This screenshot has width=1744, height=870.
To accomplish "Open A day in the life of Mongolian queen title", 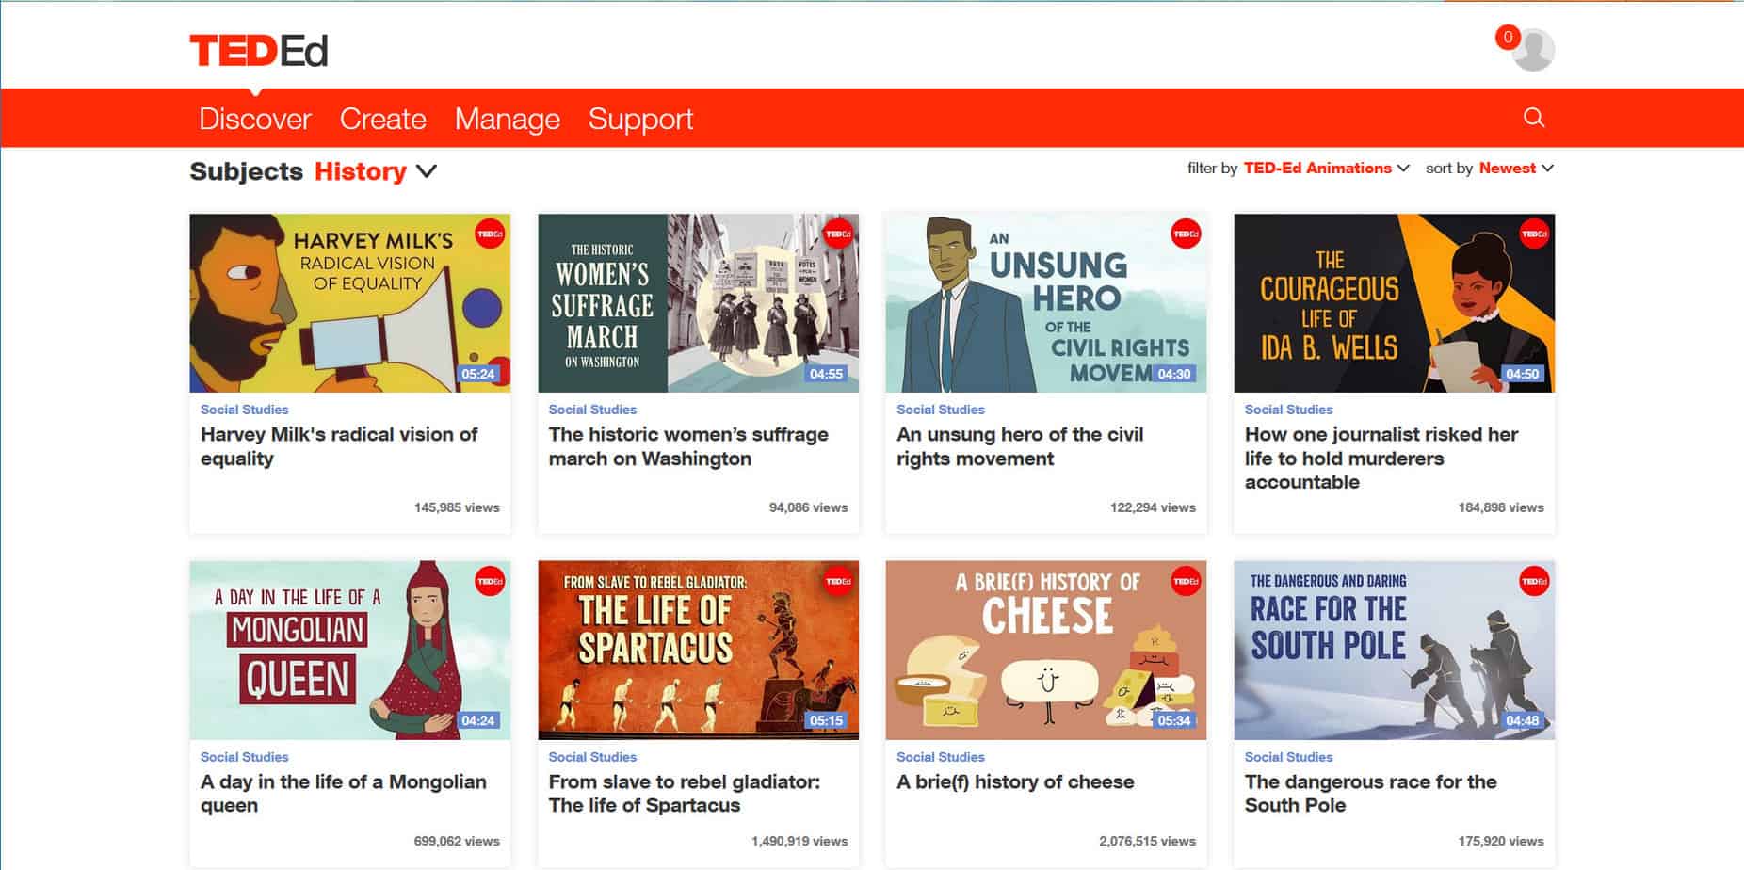I will tap(344, 794).
